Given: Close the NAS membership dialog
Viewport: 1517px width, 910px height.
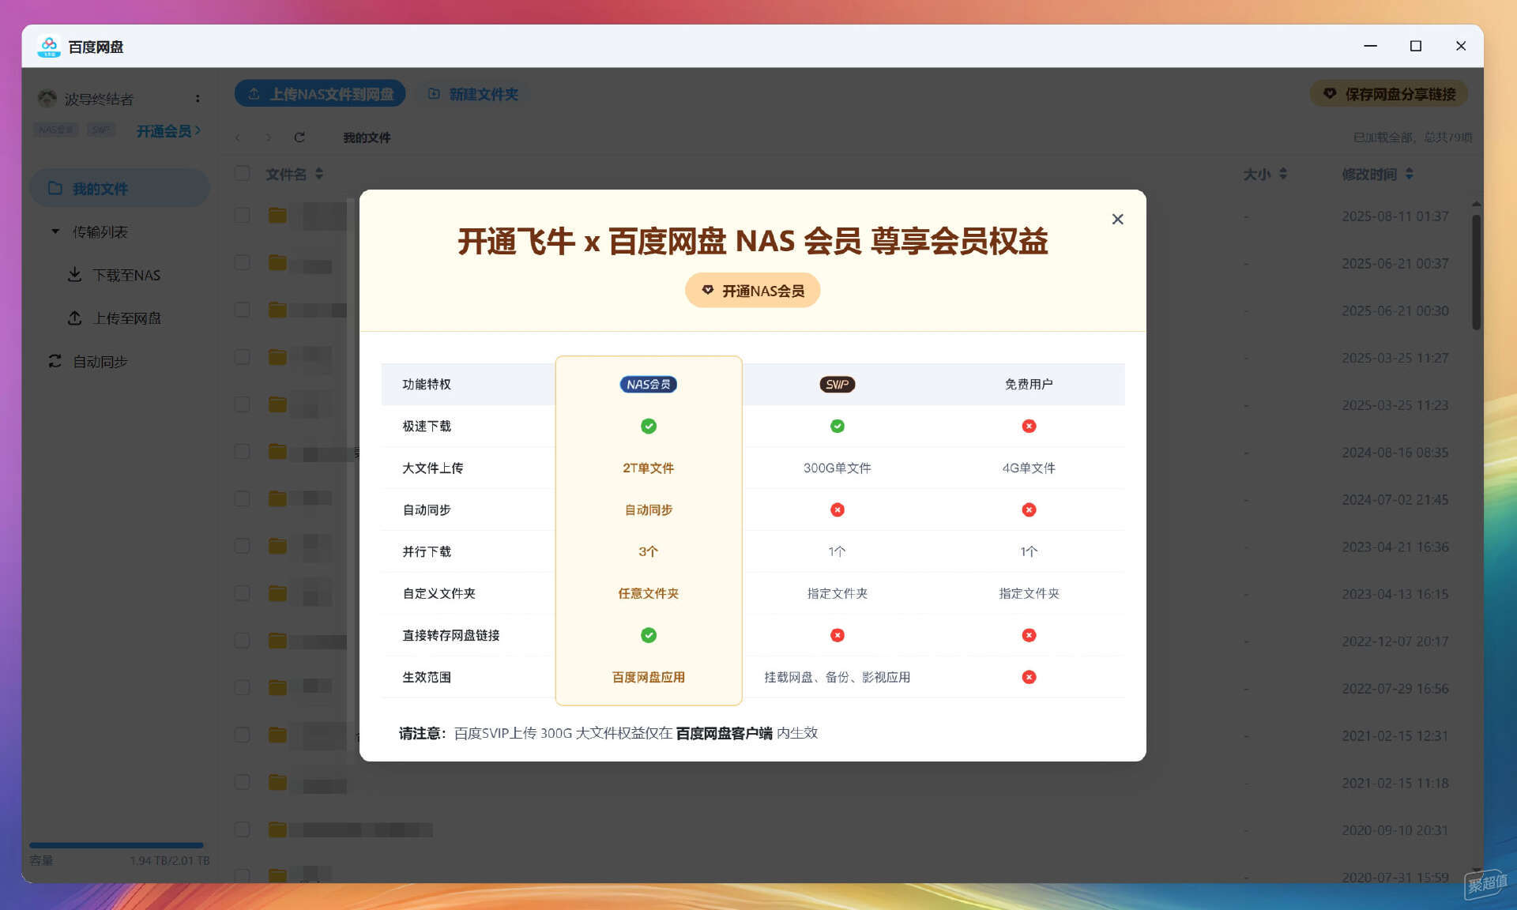Looking at the screenshot, I should coord(1117,219).
